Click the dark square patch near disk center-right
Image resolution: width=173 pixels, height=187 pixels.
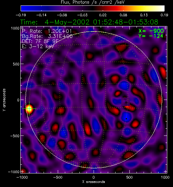pos(125,102)
